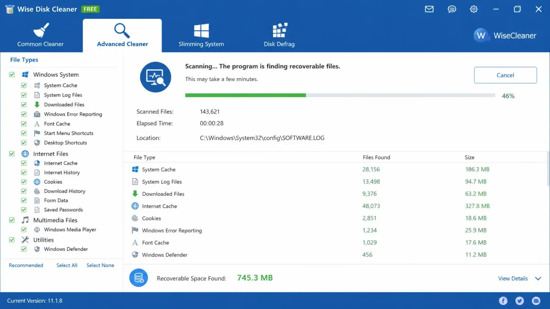This screenshot has height=309, width=550.
Task: Toggle the Utilities group checkbox
Action: click(12, 240)
